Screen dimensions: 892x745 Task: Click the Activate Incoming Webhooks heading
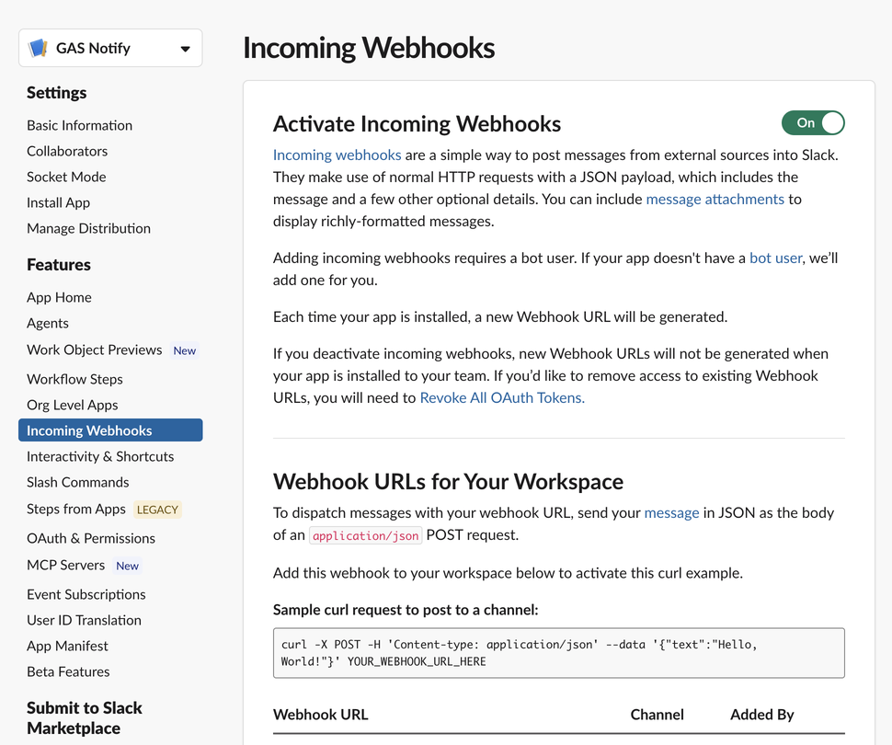tap(417, 123)
